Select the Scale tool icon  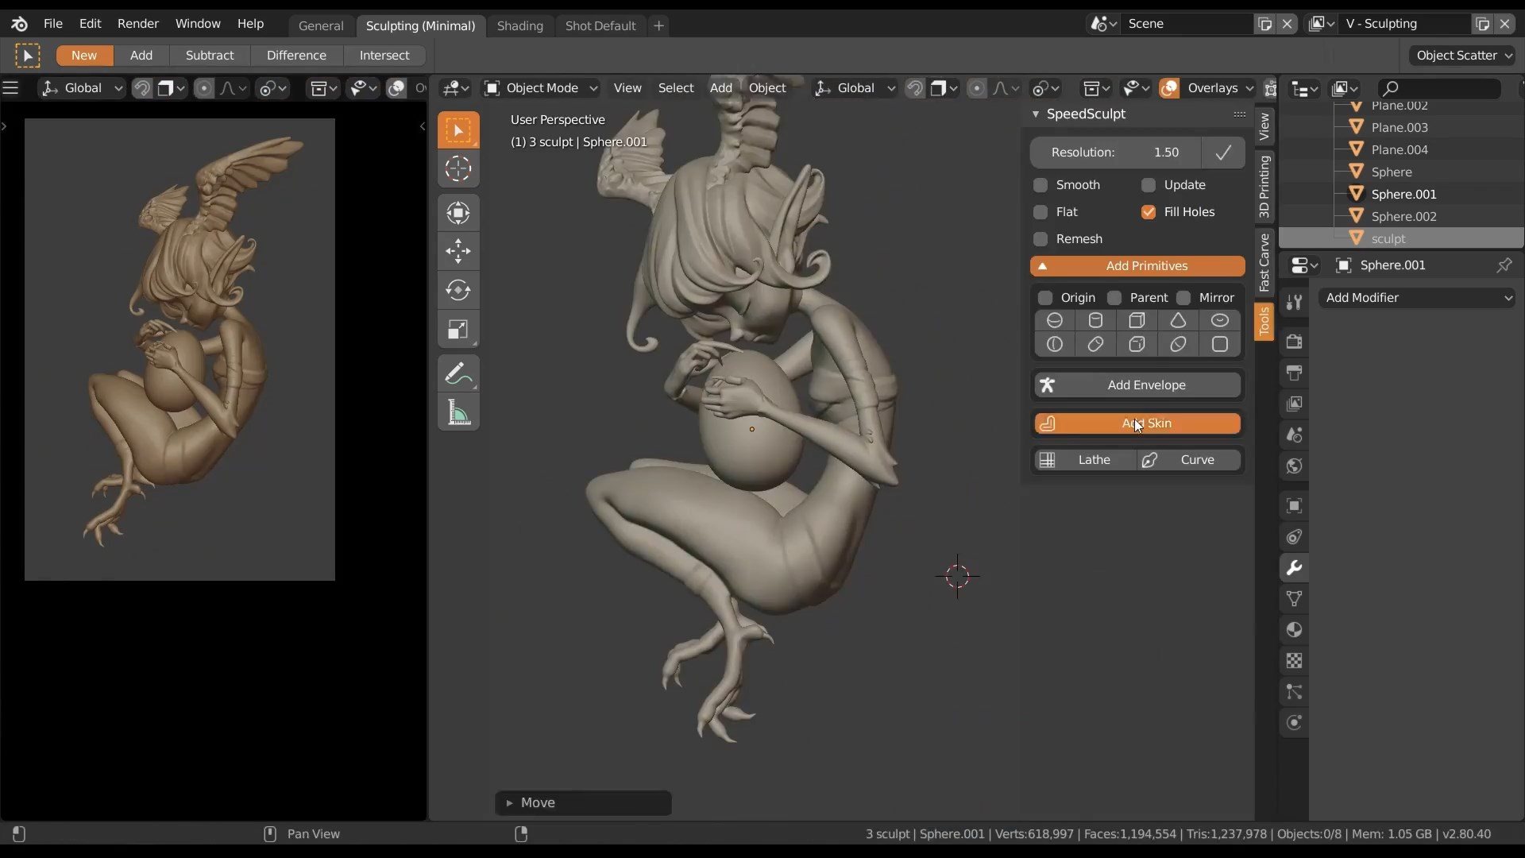coord(458,330)
